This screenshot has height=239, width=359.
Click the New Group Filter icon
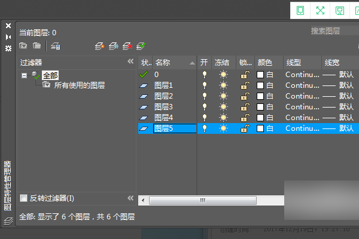36,46
